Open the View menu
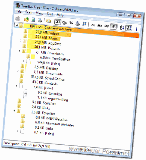Screen dimensions: 146x160 coord(40,13)
